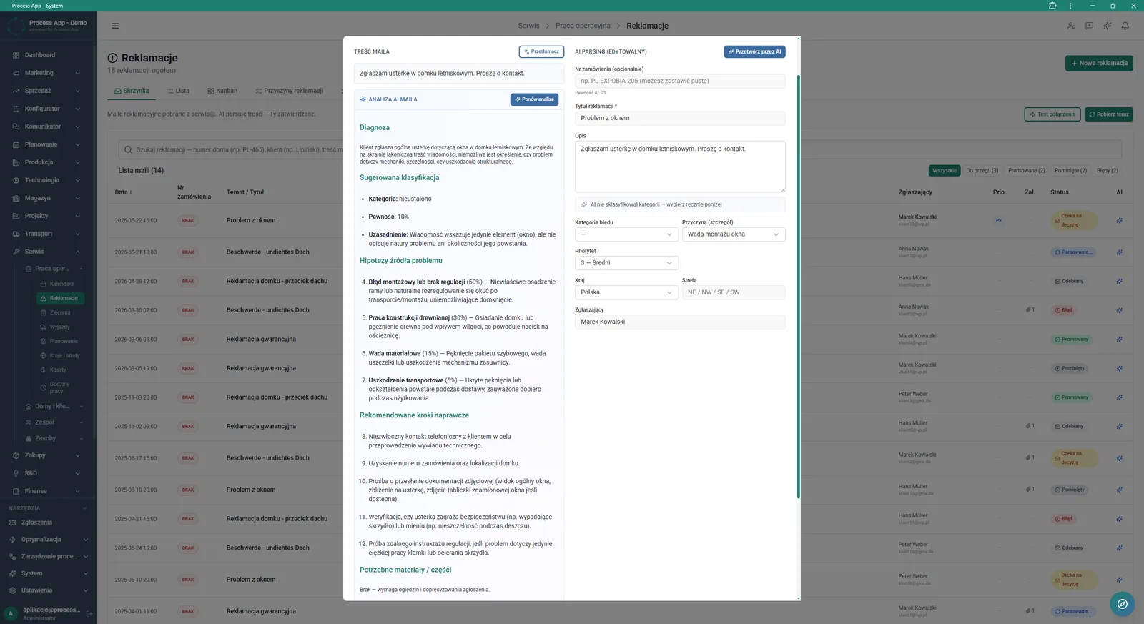The height and width of the screenshot is (624, 1144).
Task: Select the Błędy (2) filter
Action: click(1108, 170)
